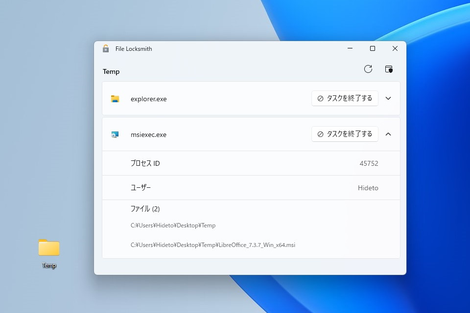
Task: Click the installer icon beside msiexec.exe
Action: click(x=115, y=134)
